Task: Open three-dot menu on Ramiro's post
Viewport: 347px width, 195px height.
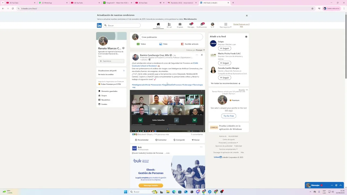Action: 197,55
